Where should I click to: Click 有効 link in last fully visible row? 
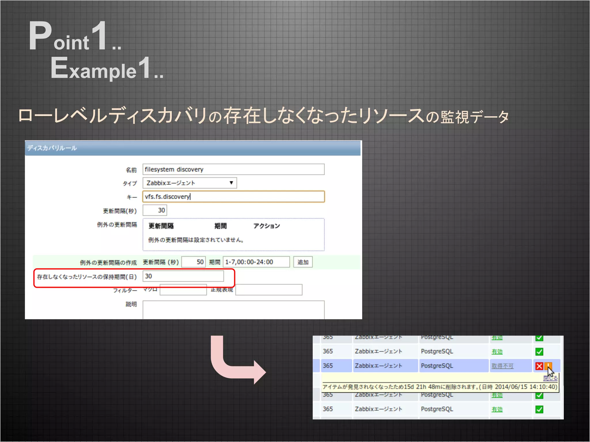tap(497, 409)
